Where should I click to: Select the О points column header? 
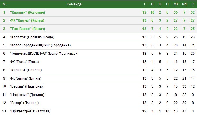pyautogui.click(x=193, y=4)
